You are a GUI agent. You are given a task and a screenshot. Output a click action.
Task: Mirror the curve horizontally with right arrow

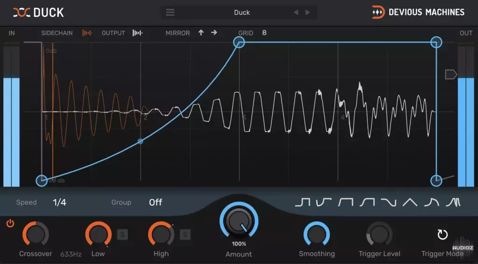[x=214, y=32]
